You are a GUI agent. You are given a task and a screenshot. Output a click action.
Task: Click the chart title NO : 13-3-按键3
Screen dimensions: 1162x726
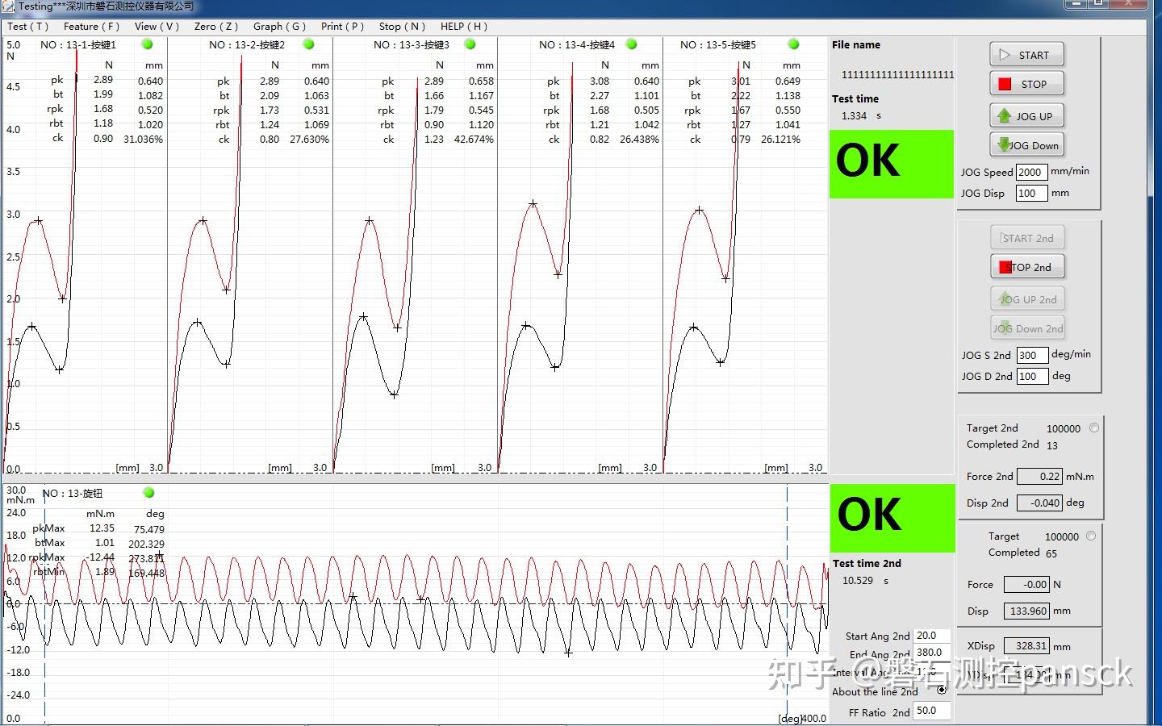point(412,45)
